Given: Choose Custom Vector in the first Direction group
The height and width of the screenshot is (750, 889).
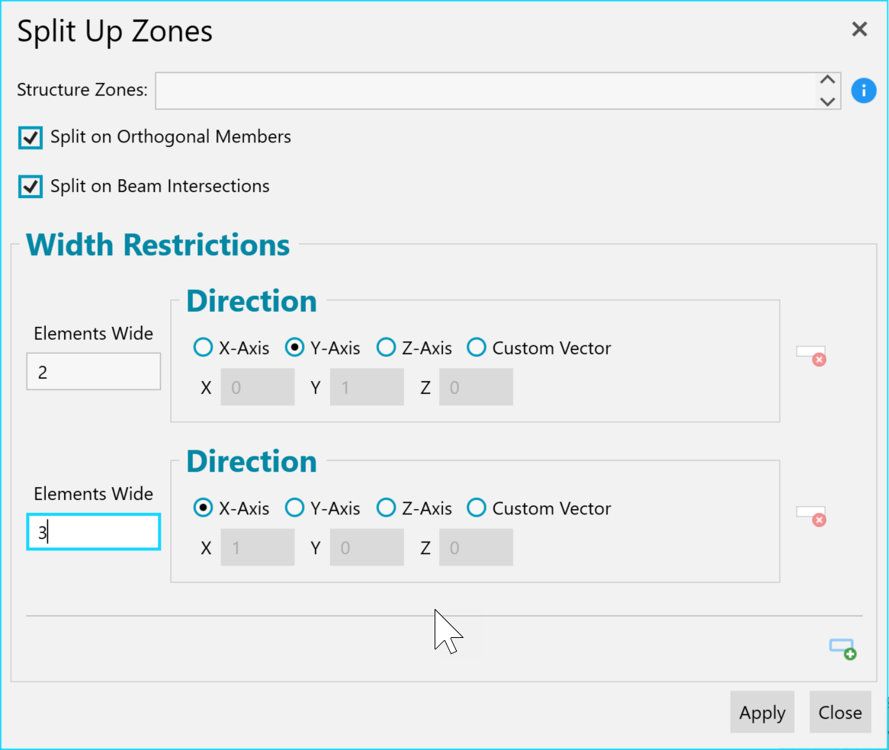Looking at the screenshot, I should (x=477, y=347).
